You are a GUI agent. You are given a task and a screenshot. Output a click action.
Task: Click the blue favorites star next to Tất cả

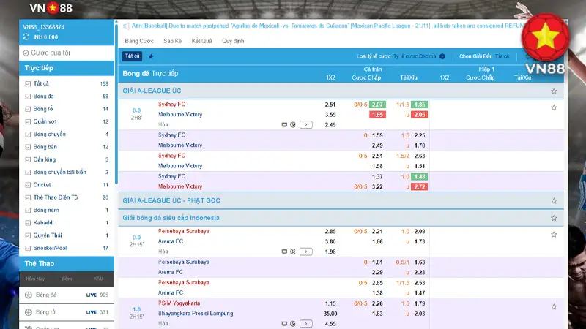coord(151,56)
